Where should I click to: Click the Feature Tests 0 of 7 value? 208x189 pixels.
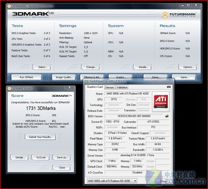click(47, 50)
